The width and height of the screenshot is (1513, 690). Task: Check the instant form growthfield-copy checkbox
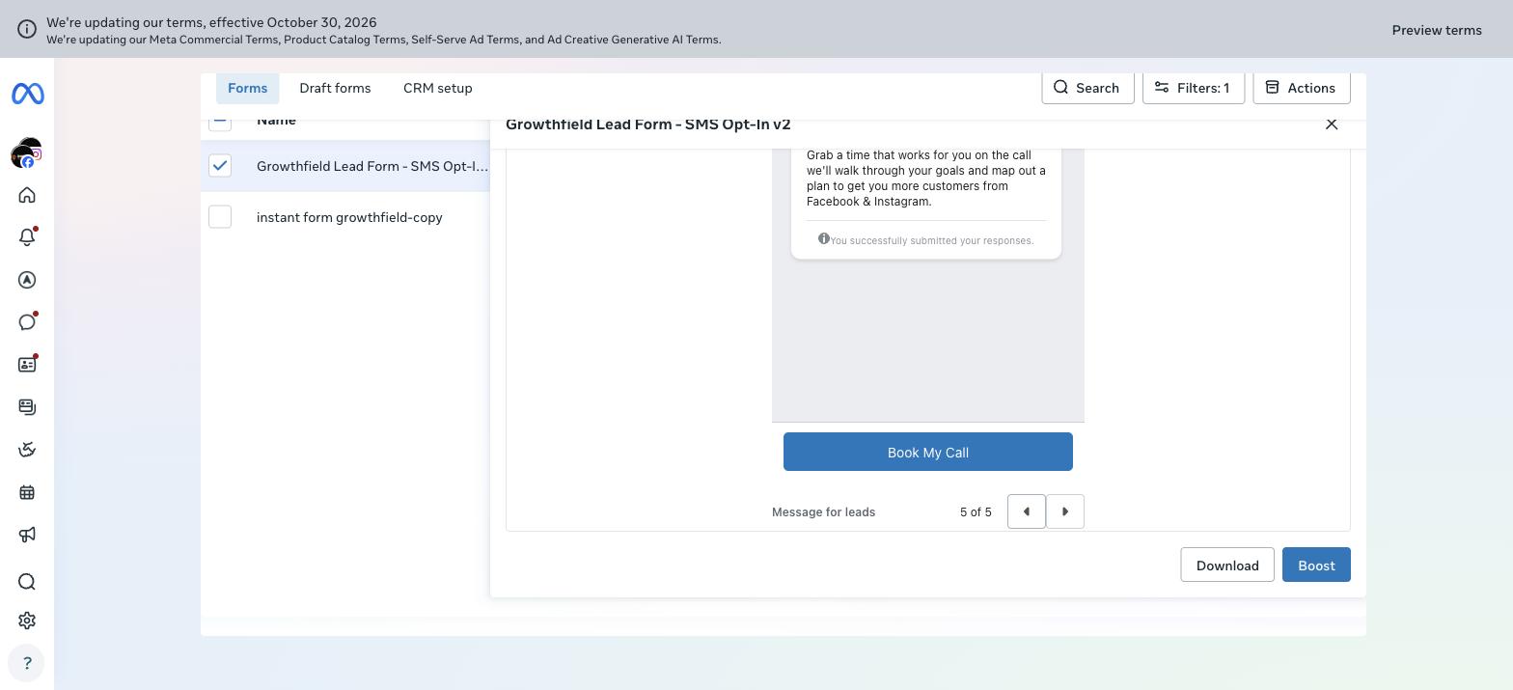click(x=220, y=217)
